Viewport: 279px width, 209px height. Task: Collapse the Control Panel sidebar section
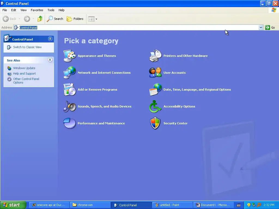coord(50,39)
